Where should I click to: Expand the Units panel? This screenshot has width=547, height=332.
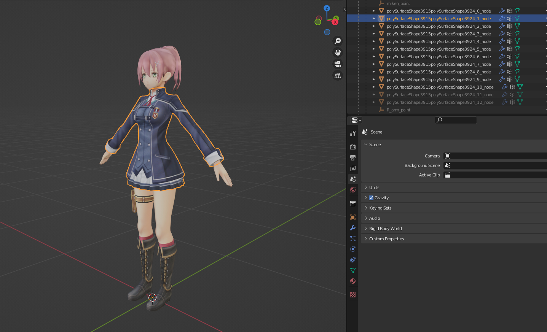tap(366, 187)
